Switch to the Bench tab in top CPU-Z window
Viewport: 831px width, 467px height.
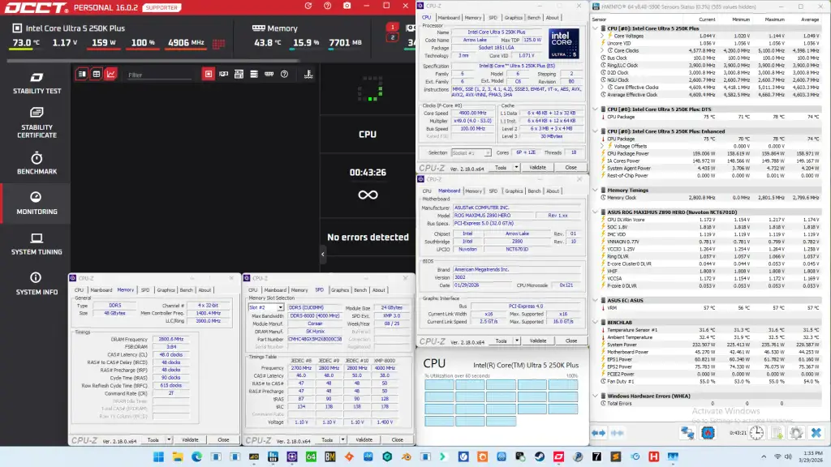pos(534,18)
